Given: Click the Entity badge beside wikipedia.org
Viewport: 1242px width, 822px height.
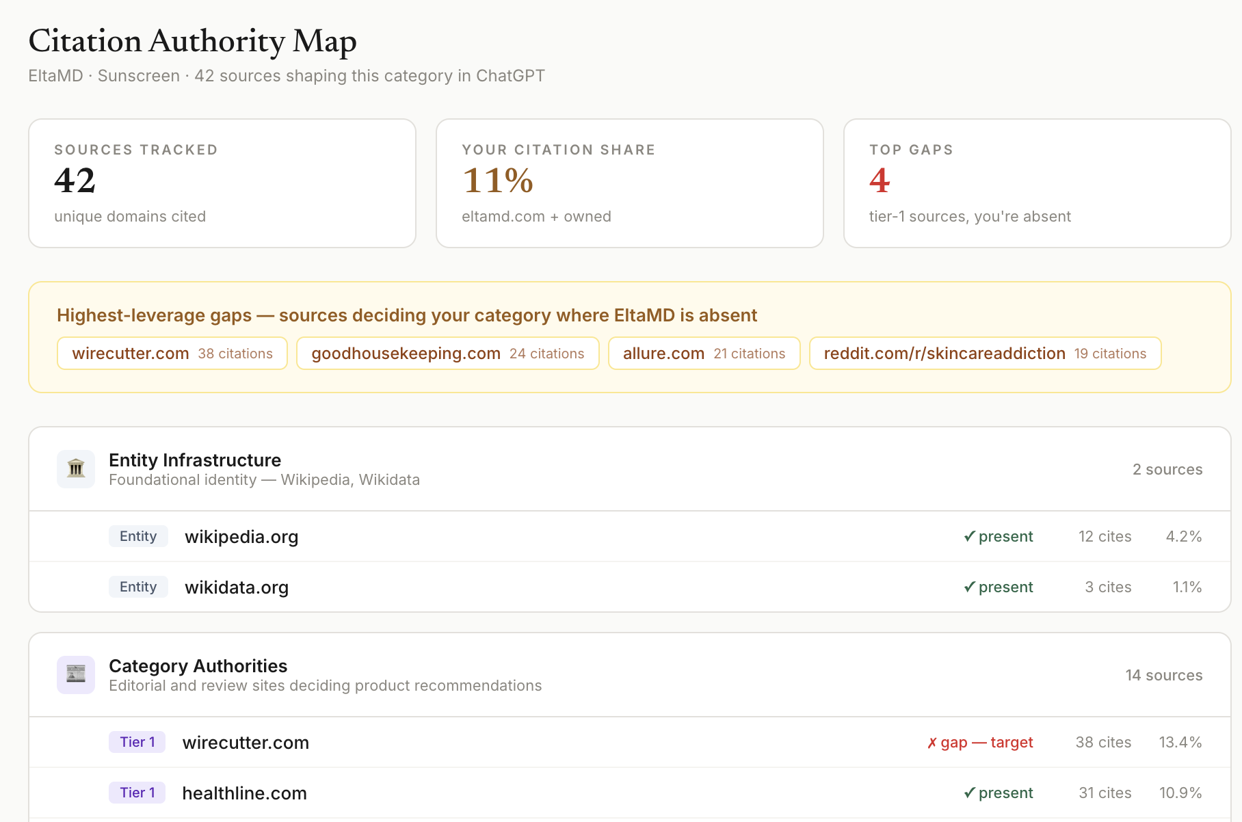Looking at the screenshot, I should point(138,536).
